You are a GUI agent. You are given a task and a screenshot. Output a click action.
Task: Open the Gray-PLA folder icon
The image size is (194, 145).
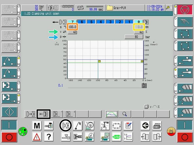point(109,8)
